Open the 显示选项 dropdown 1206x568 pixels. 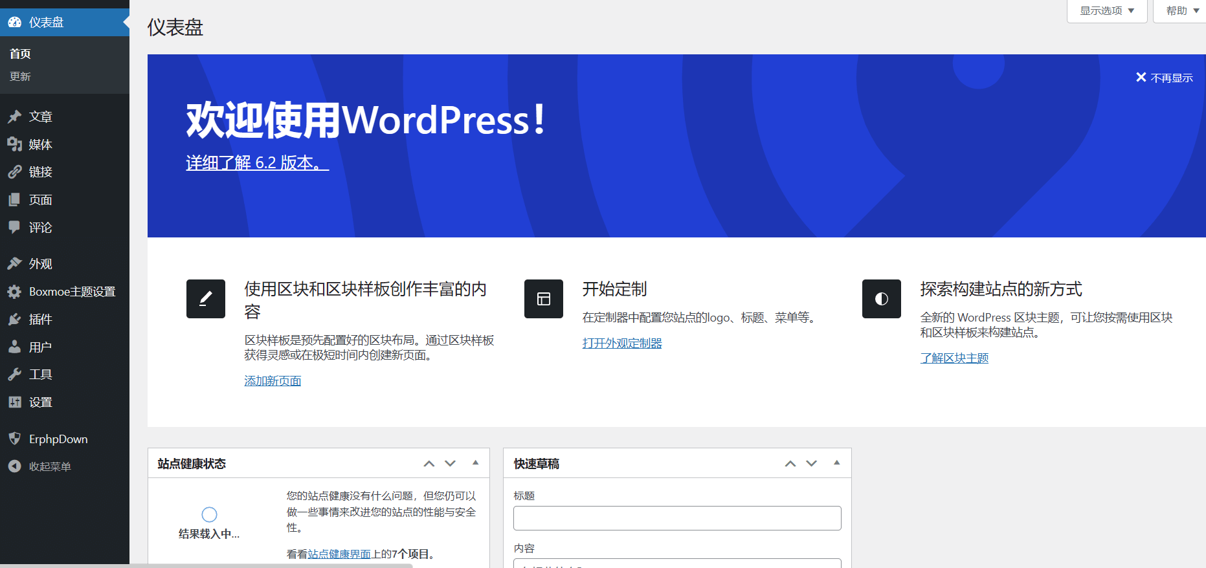1107,11
